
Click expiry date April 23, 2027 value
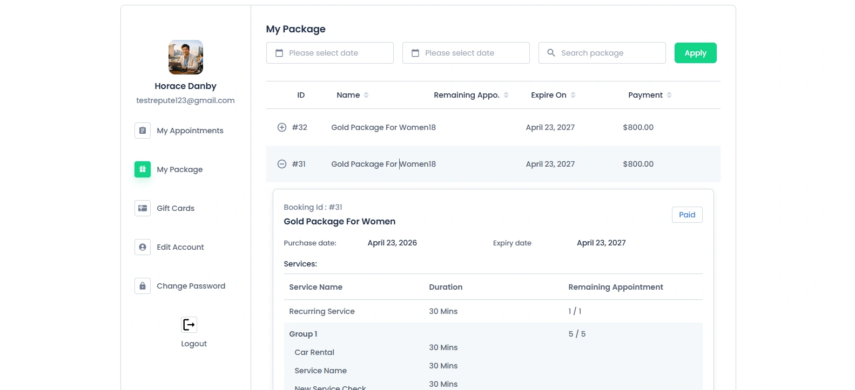[601, 243]
